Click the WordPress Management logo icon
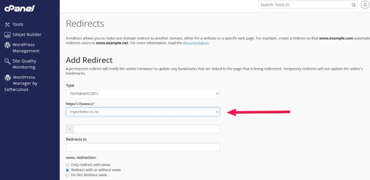This screenshot has height=180, width=370. [7, 45]
